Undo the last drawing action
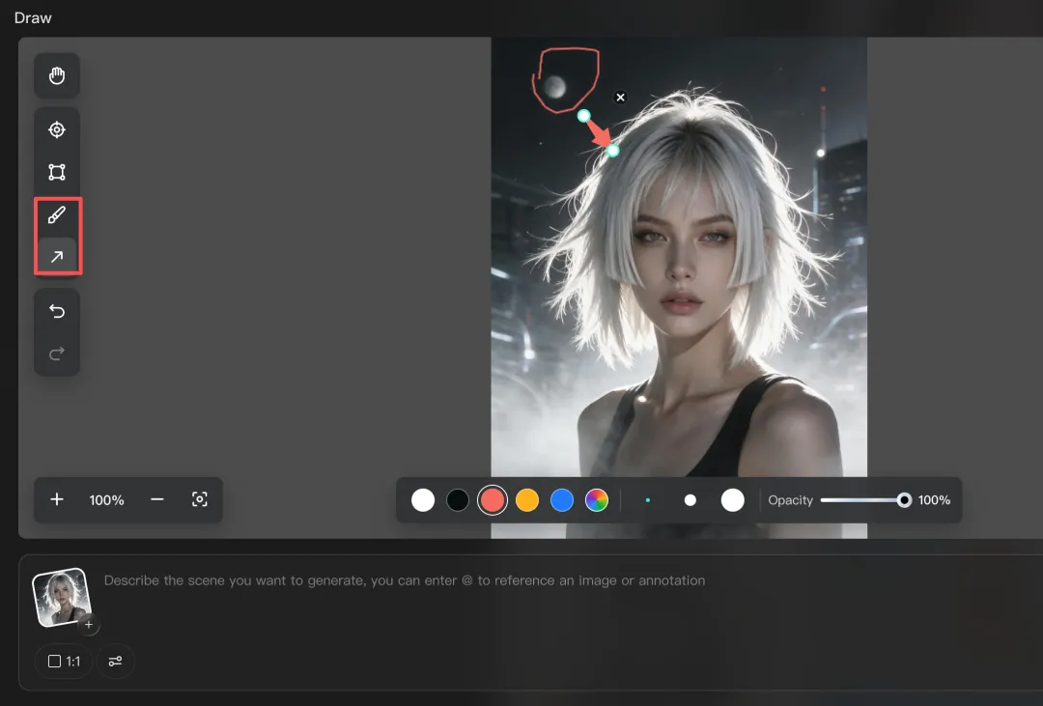The image size is (1043, 706). [57, 311]
